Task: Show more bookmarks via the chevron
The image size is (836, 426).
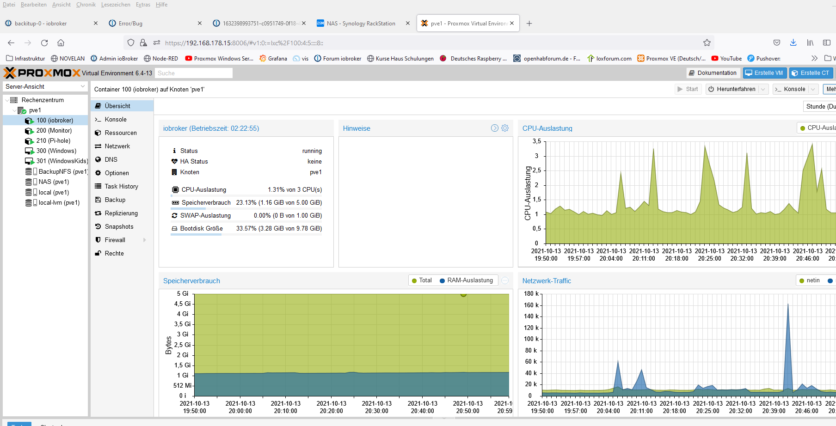Action: pos(814,58)
